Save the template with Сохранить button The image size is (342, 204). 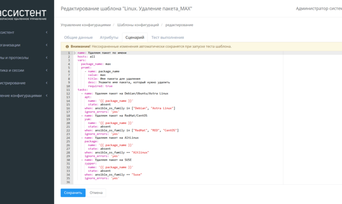[x=73, y=193]
